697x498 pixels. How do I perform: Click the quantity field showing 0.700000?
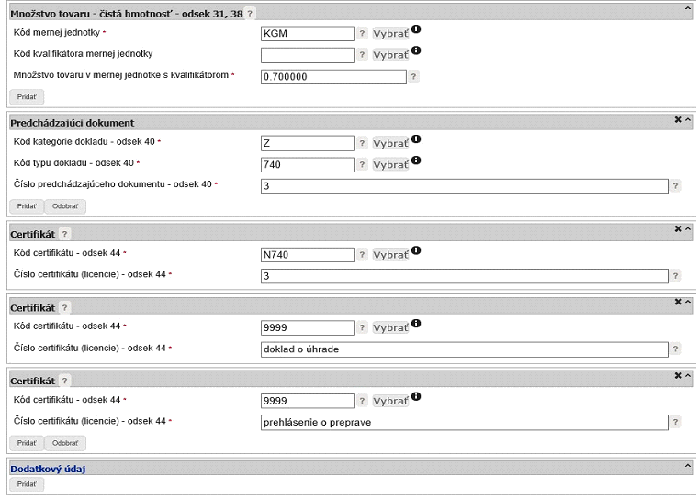pyautogui.click(x=333, y=76)
